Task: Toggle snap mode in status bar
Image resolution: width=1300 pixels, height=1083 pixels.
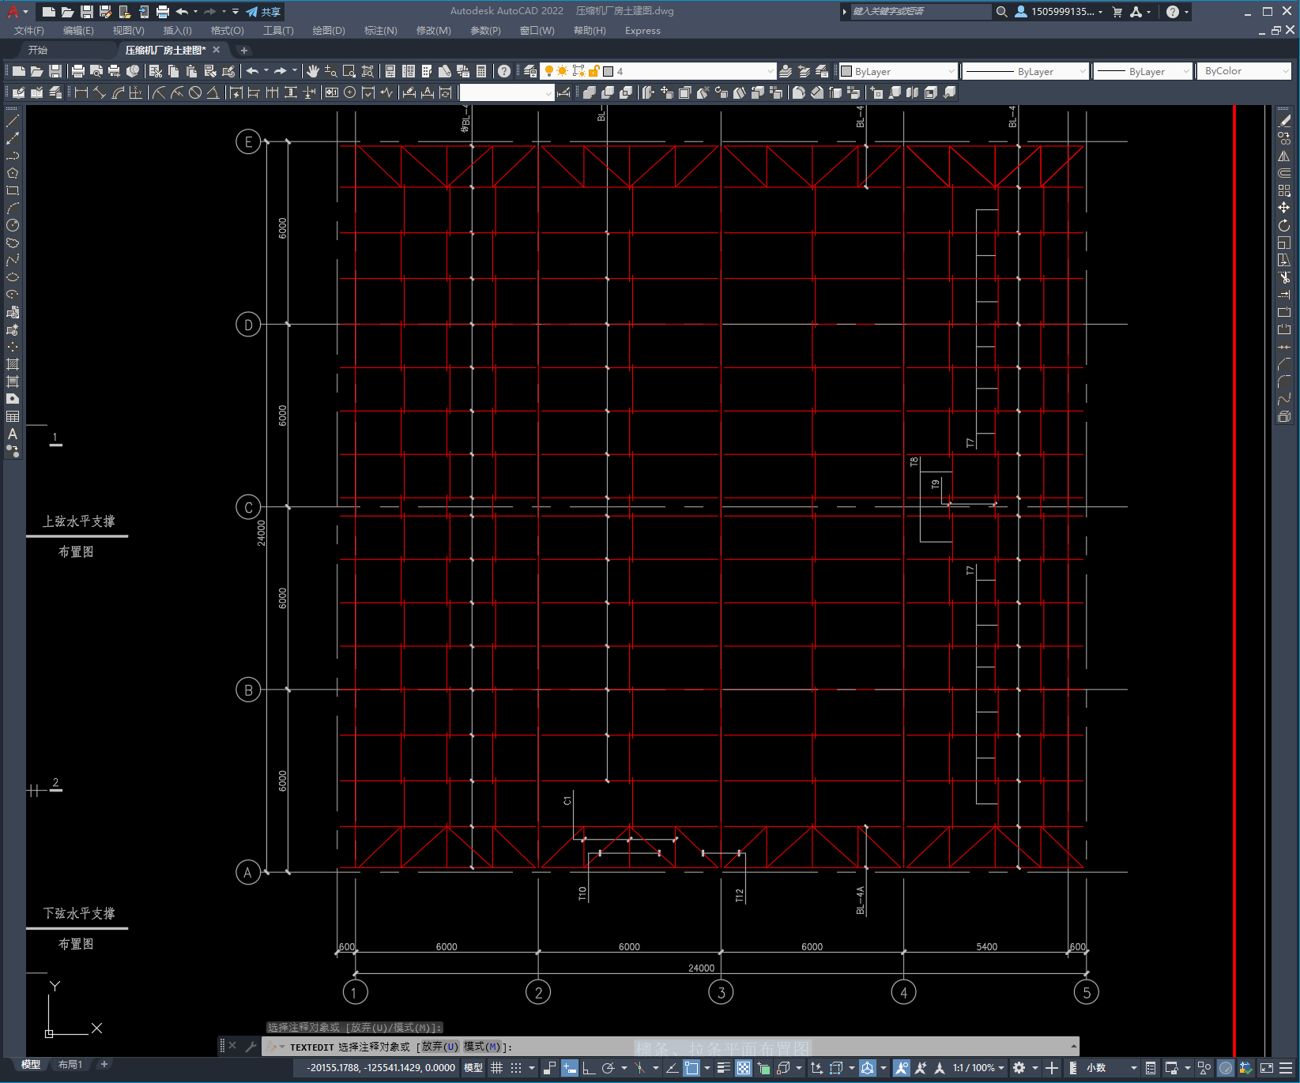Action: pos(516,1068)
